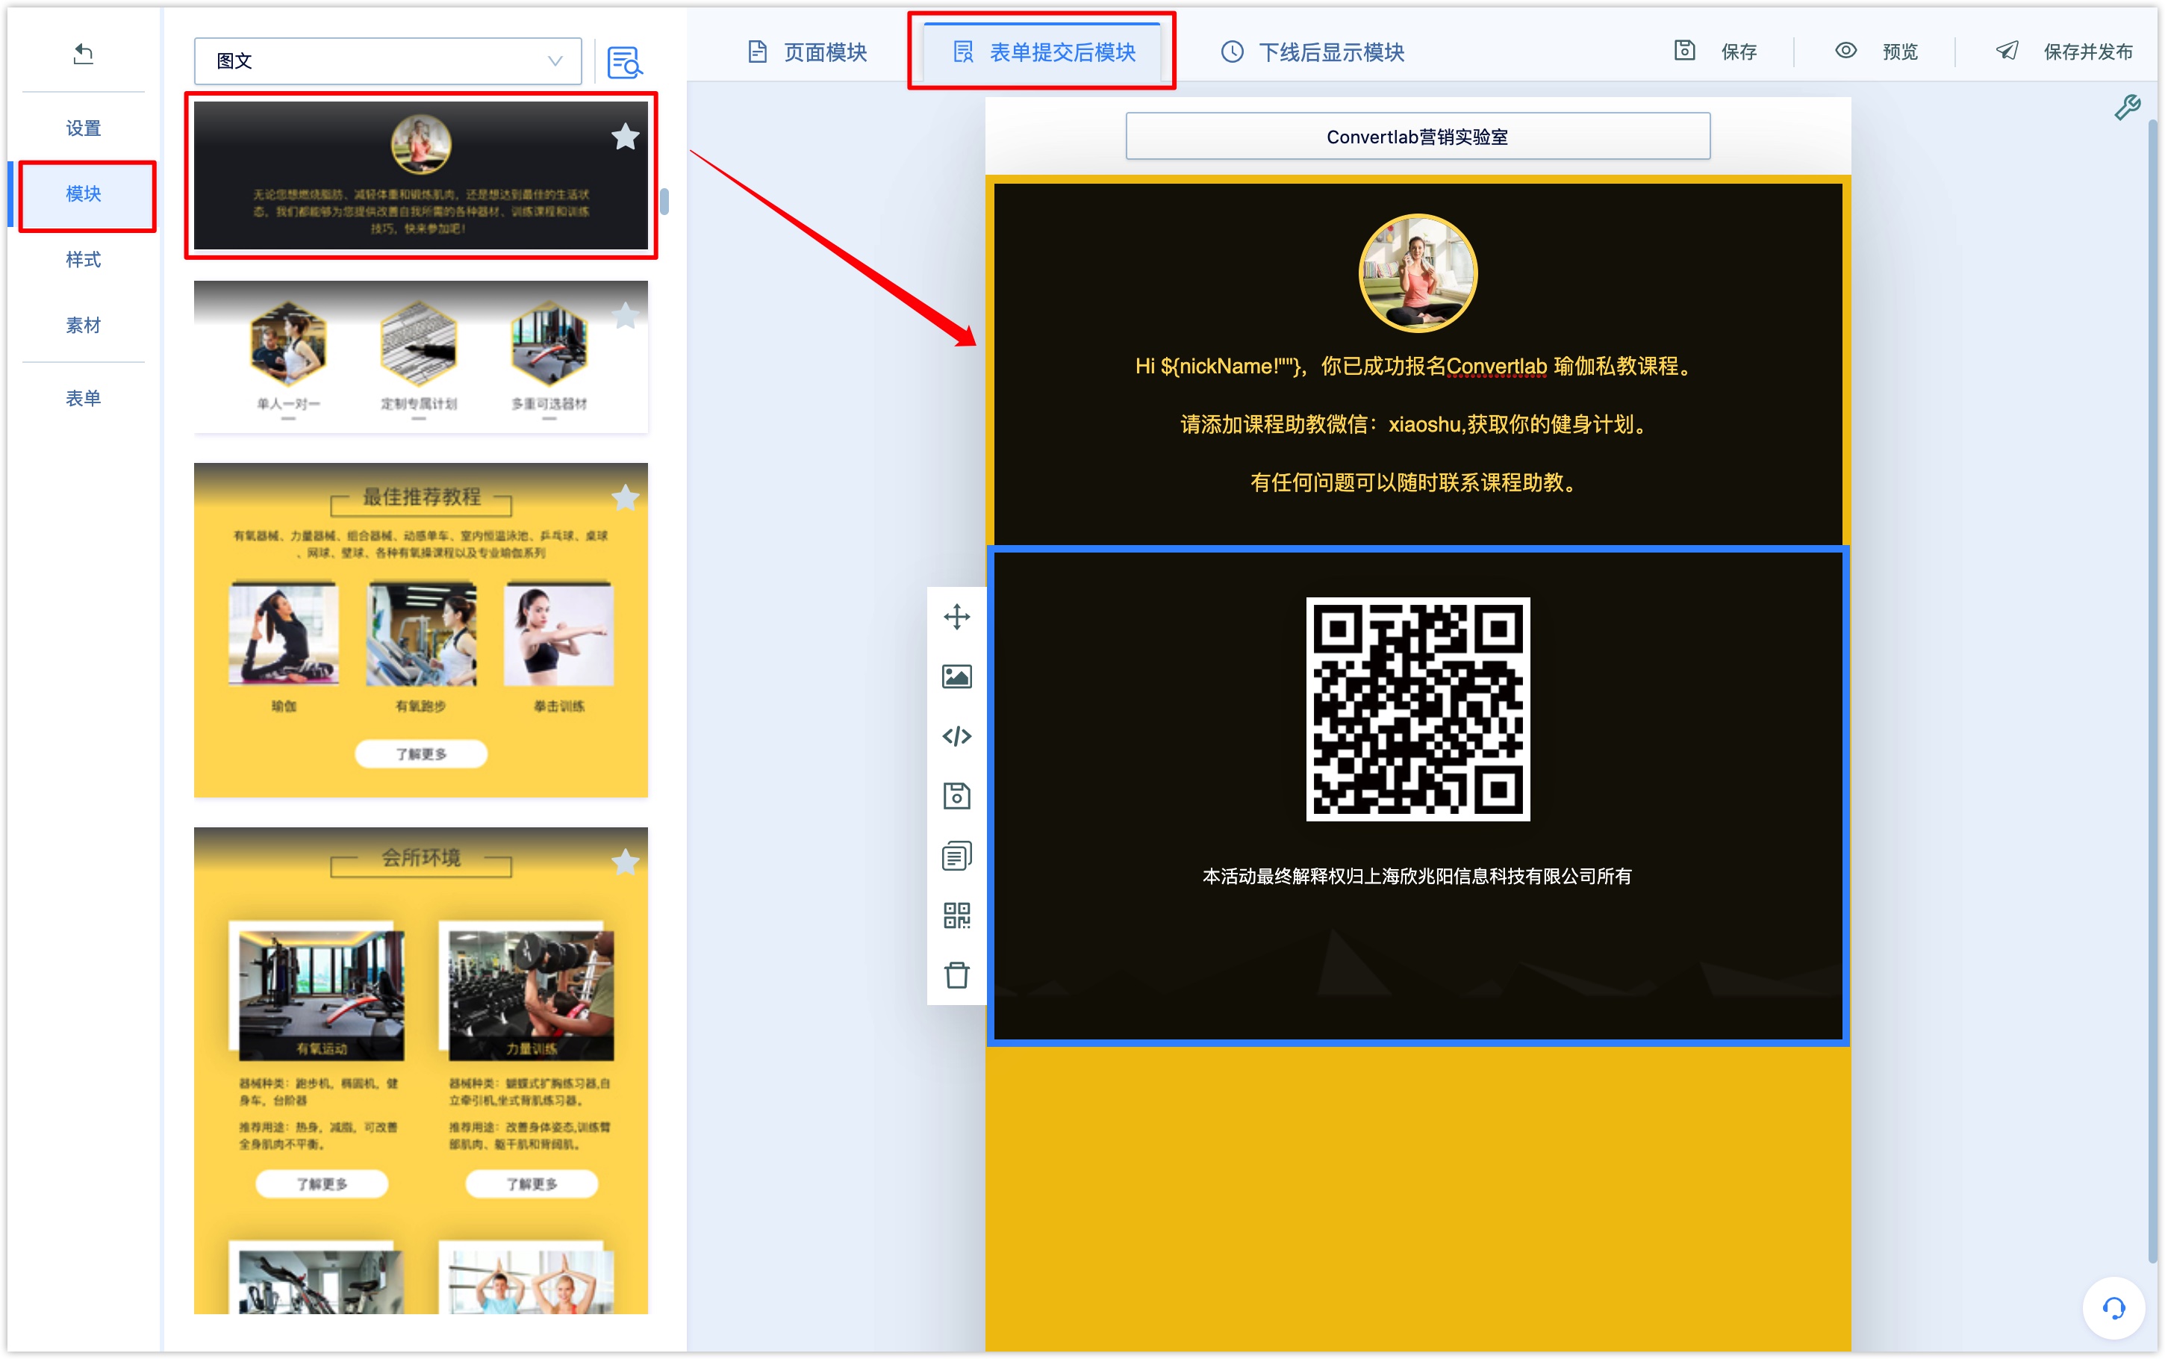Open the customer support headset icon
Image resolution: width=2165 pixels, height=1359 pixels.
(x=2113, y=1307)
